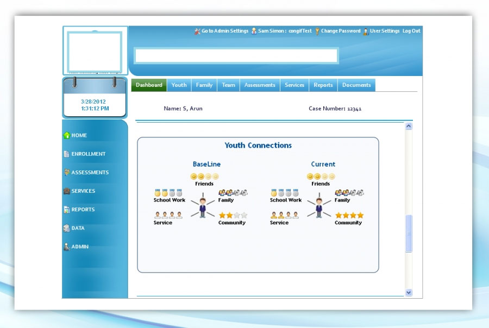Click the logo thumbnail box top left
Viewport: 489px width, 328px height.
point(95,52)
